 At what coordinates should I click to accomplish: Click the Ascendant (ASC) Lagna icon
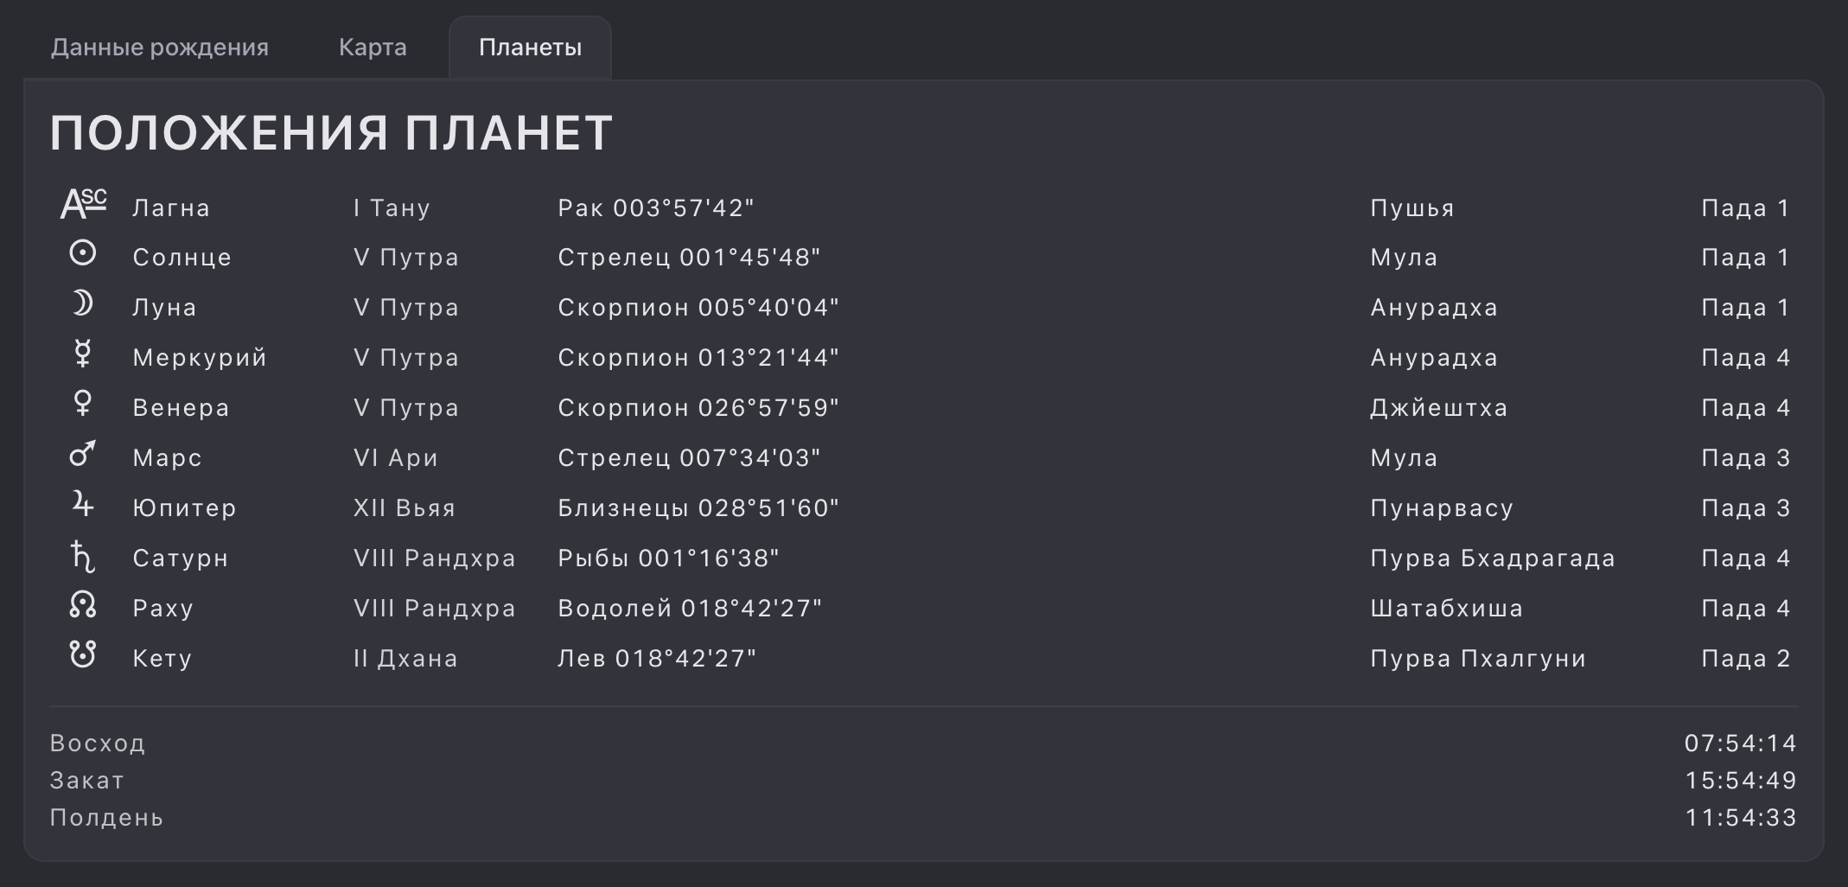(x=83, y=205)
